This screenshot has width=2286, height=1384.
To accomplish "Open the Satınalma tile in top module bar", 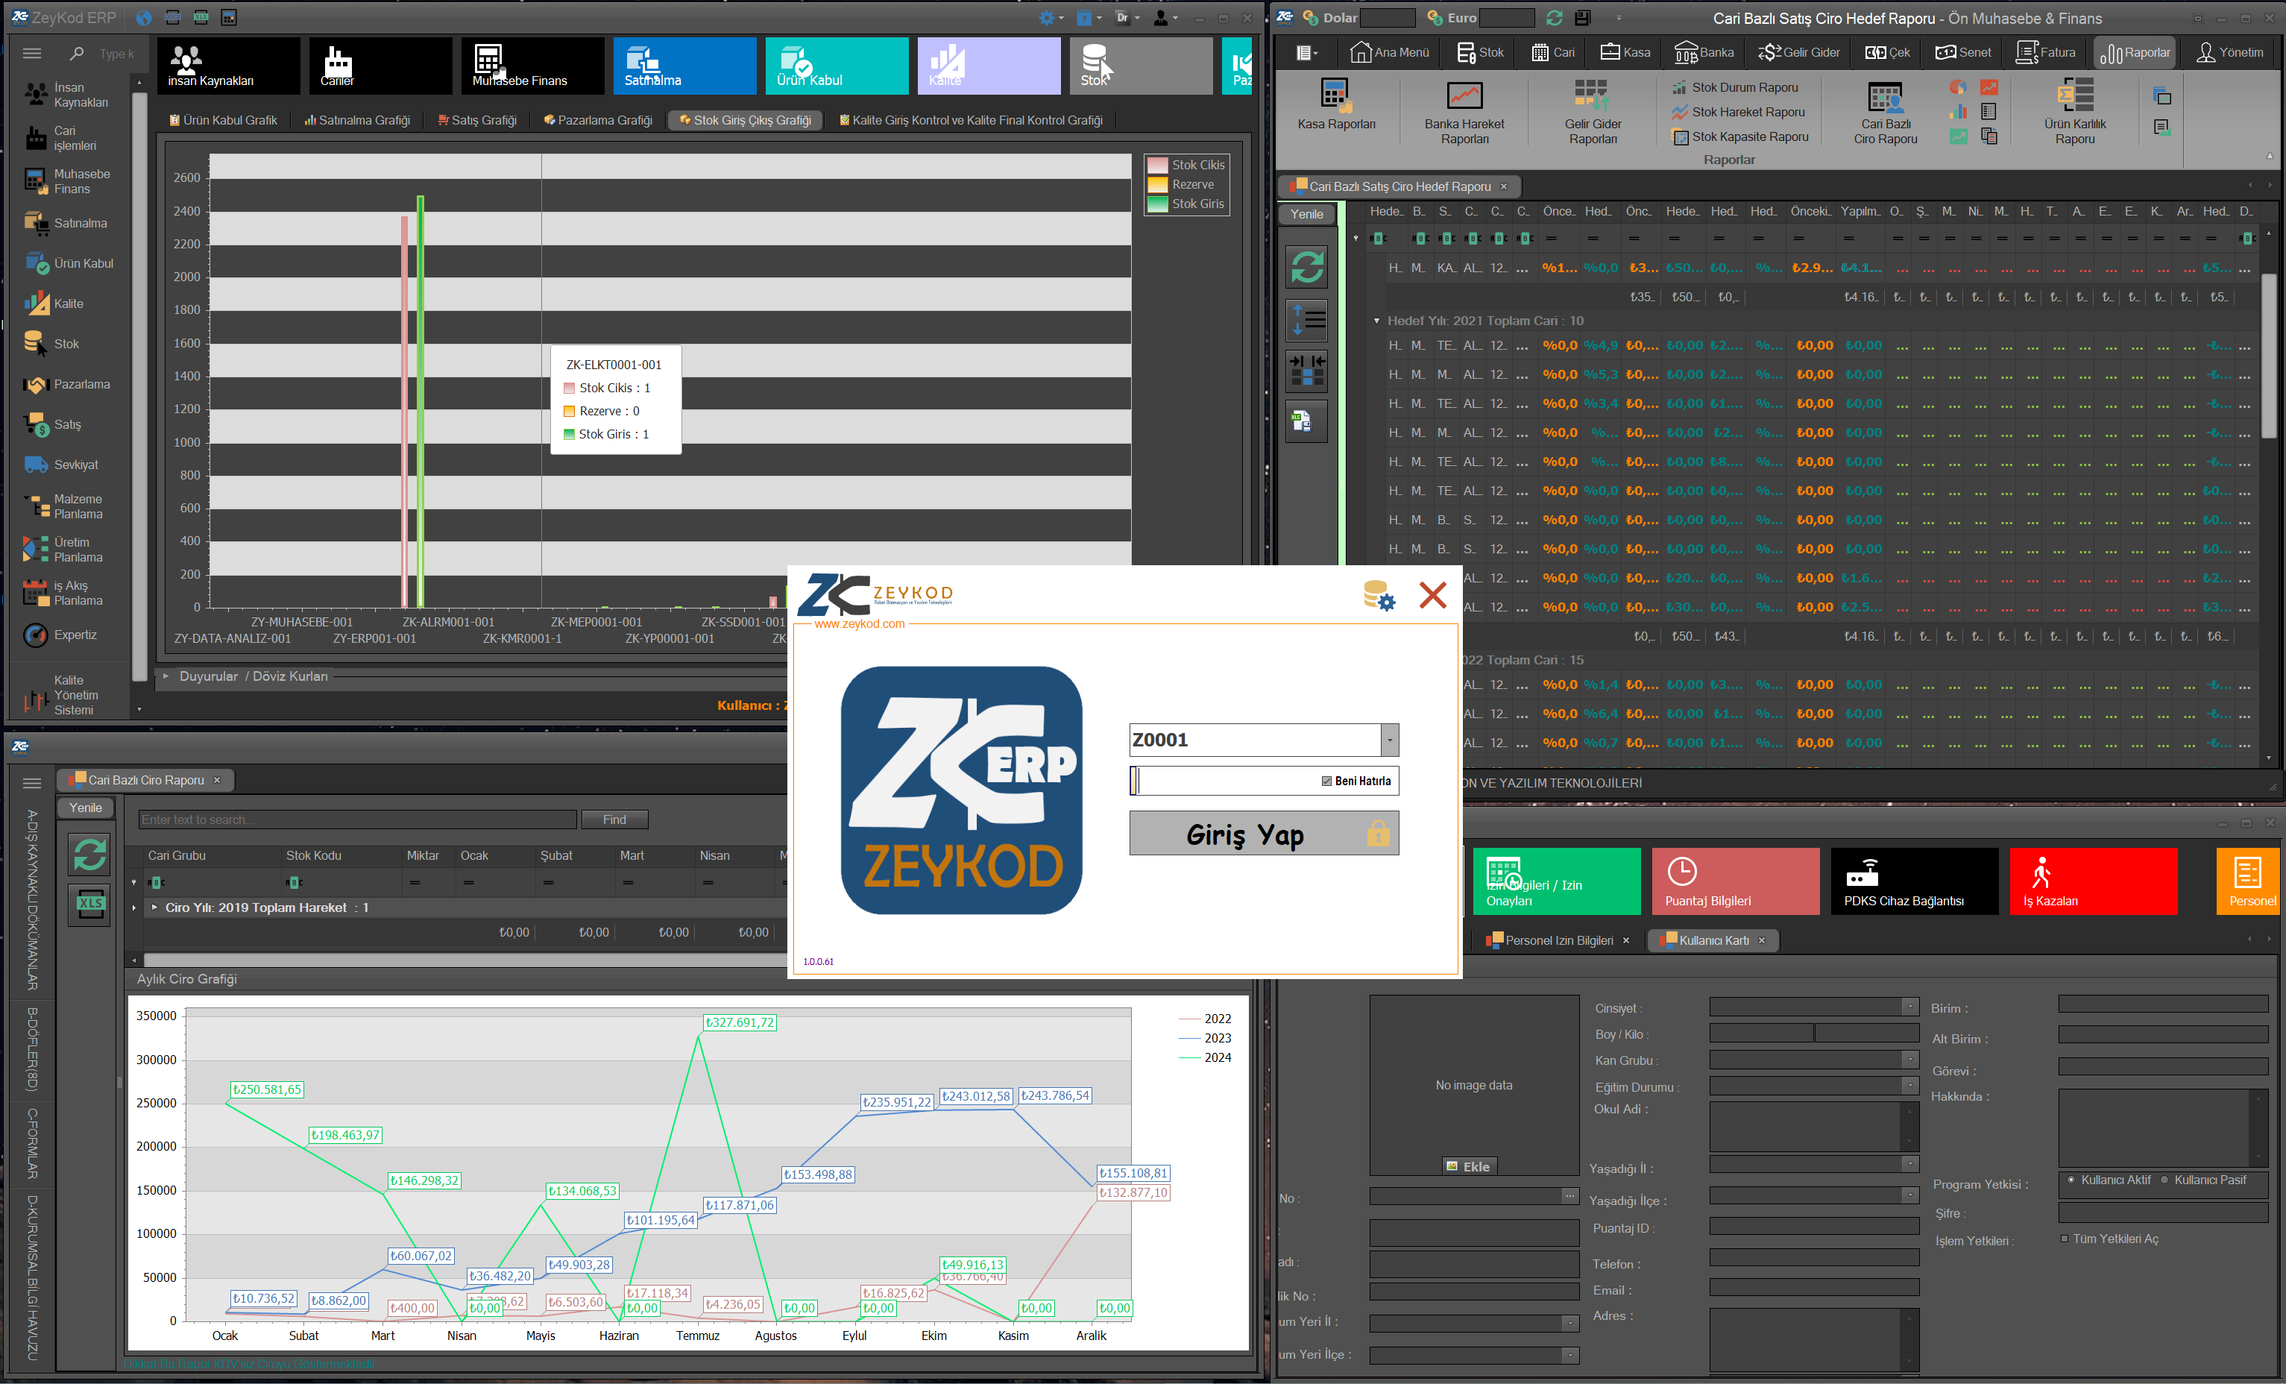I will tap(684, 65).
